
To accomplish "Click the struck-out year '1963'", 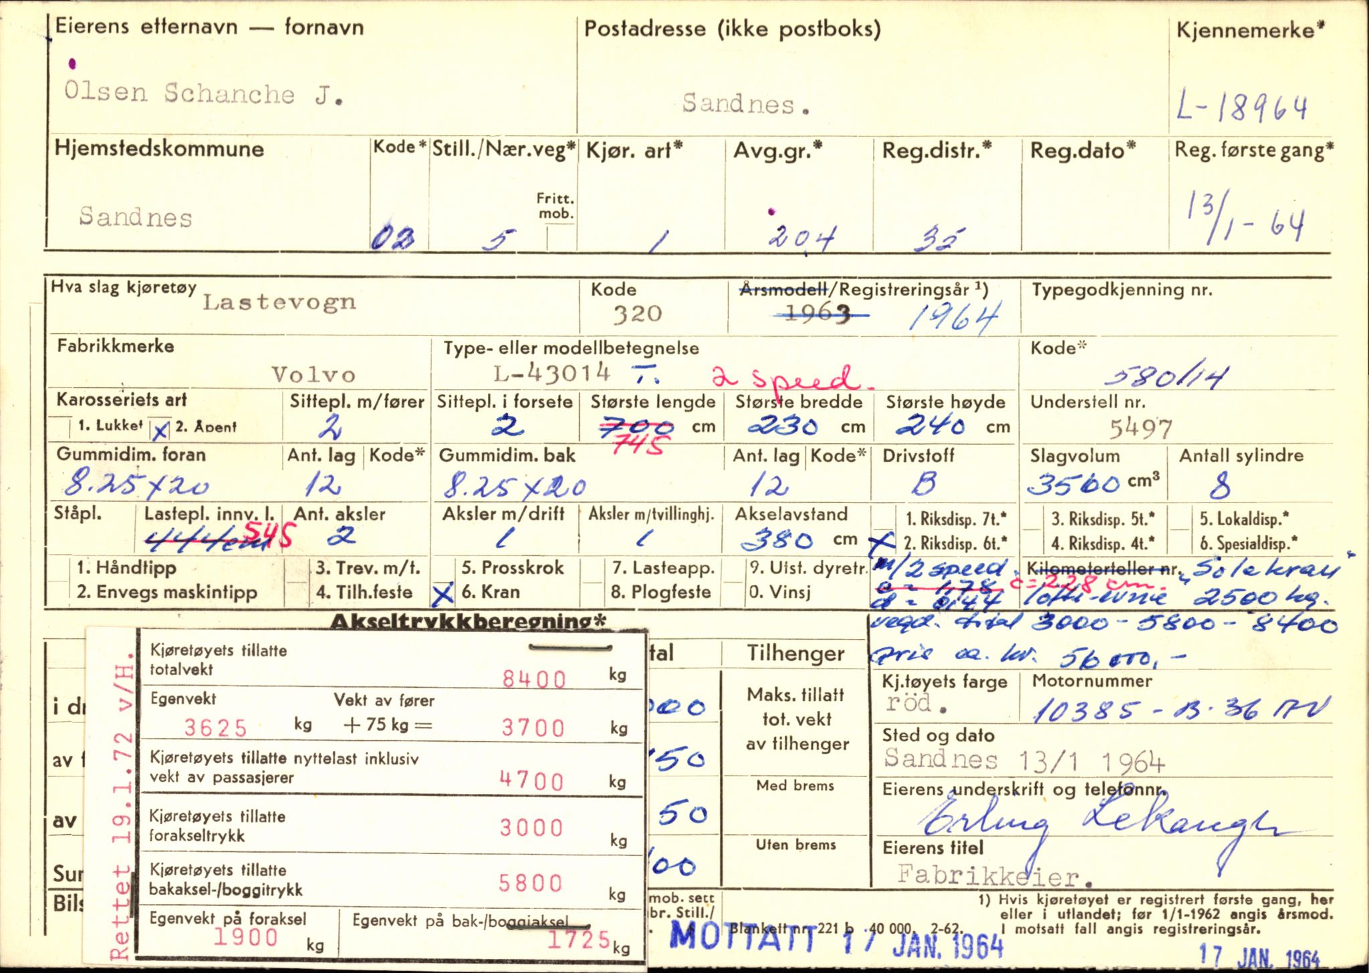I will coord(819,314).
